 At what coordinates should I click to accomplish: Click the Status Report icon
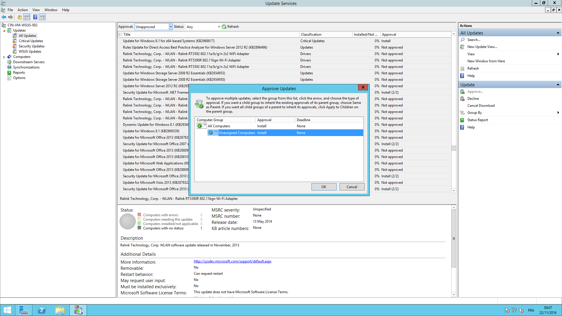tap(462, 120)
